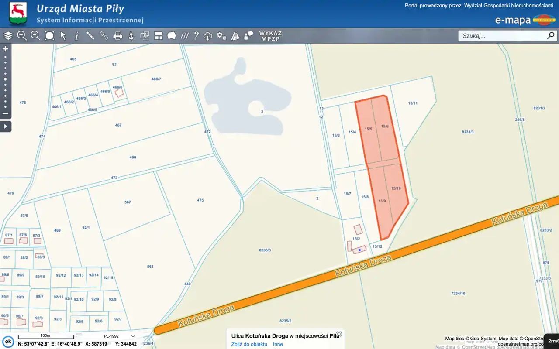Copy map link with chain icon

click(104, 36)
